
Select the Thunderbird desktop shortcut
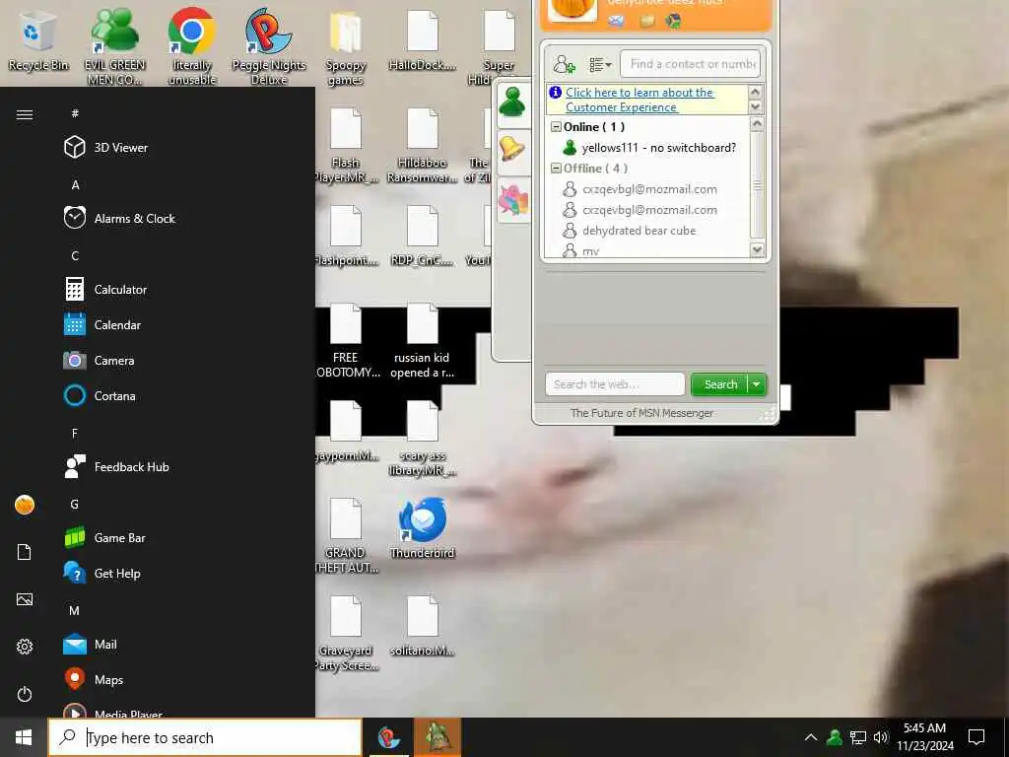[x=422, y=528]
